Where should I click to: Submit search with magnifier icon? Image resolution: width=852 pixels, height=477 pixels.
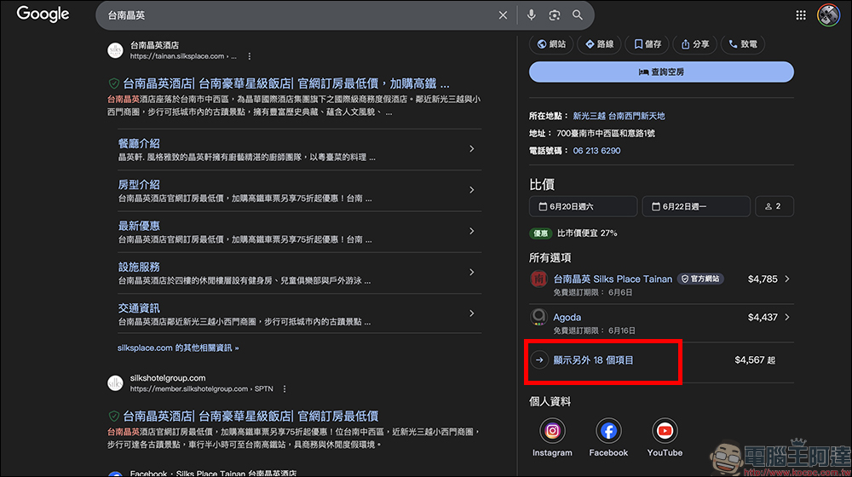click(577, 15)
